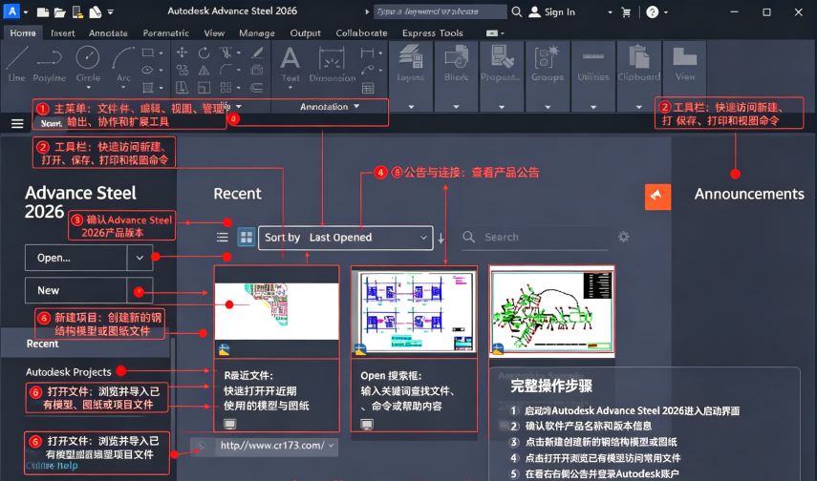
Task: Expand the Annotation panel title arrow
Action: tap(357, 106)
